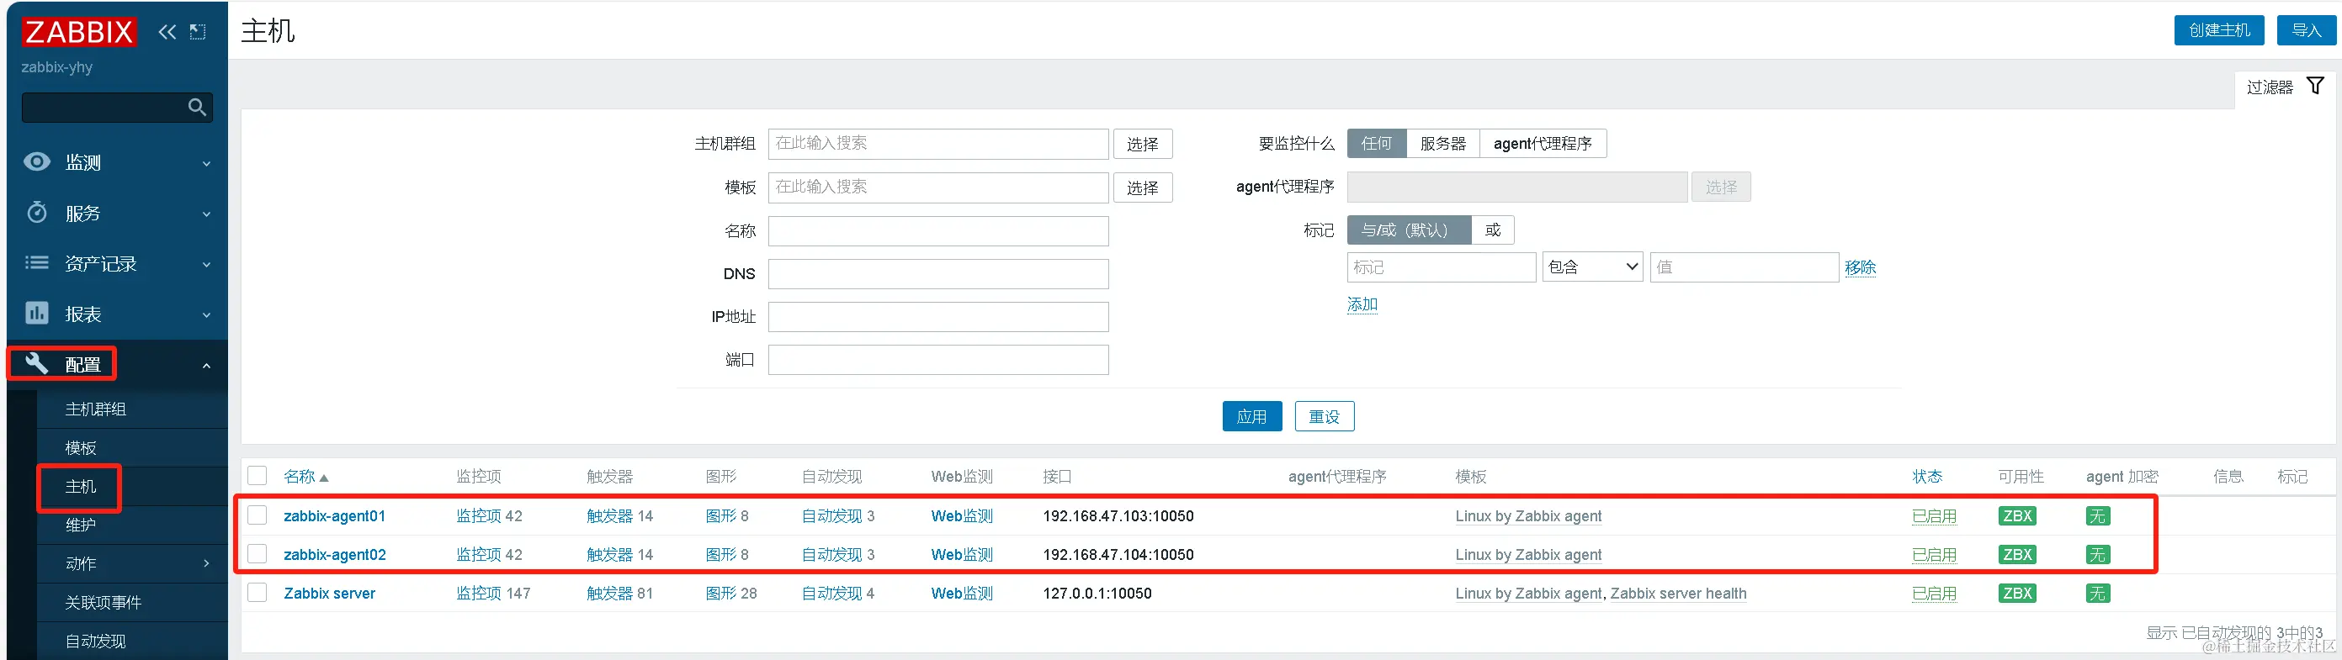Open 主机 submenu item
The image size is (2342, 660).
80,487
